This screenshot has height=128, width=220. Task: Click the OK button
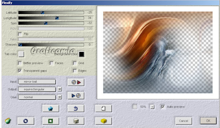(x=208, y=121)
